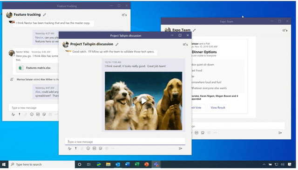Focus message box in Project Tailspin discussion
298x170 pixels.
pos(125,142)
